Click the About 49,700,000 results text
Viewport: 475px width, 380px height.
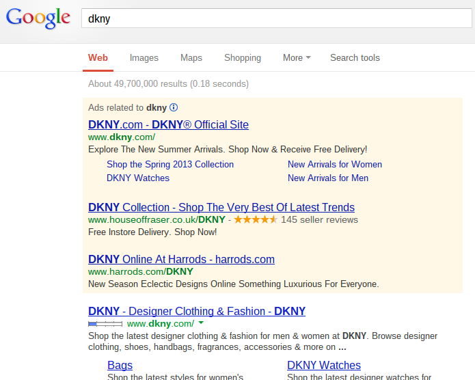click(168, 83)
